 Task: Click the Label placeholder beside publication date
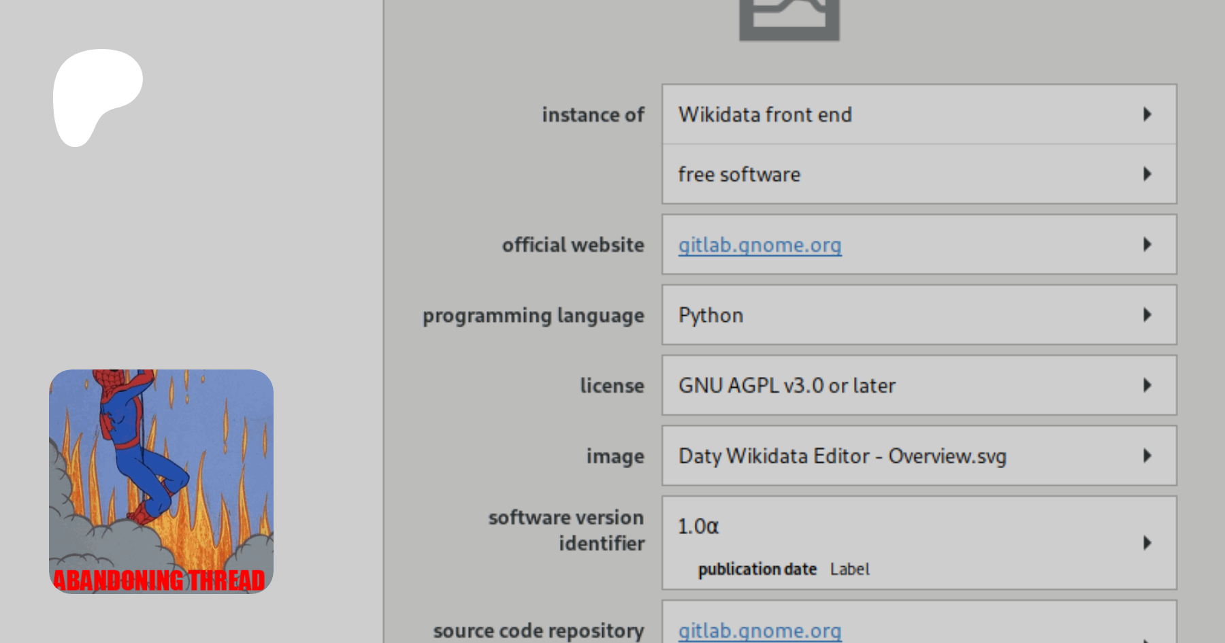point(849,570)
